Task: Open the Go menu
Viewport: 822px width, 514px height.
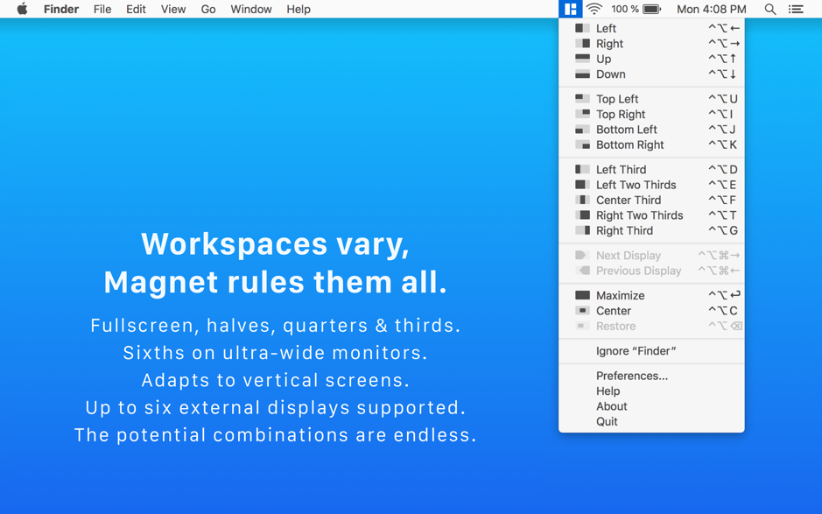Action: (x=208, y=10)
